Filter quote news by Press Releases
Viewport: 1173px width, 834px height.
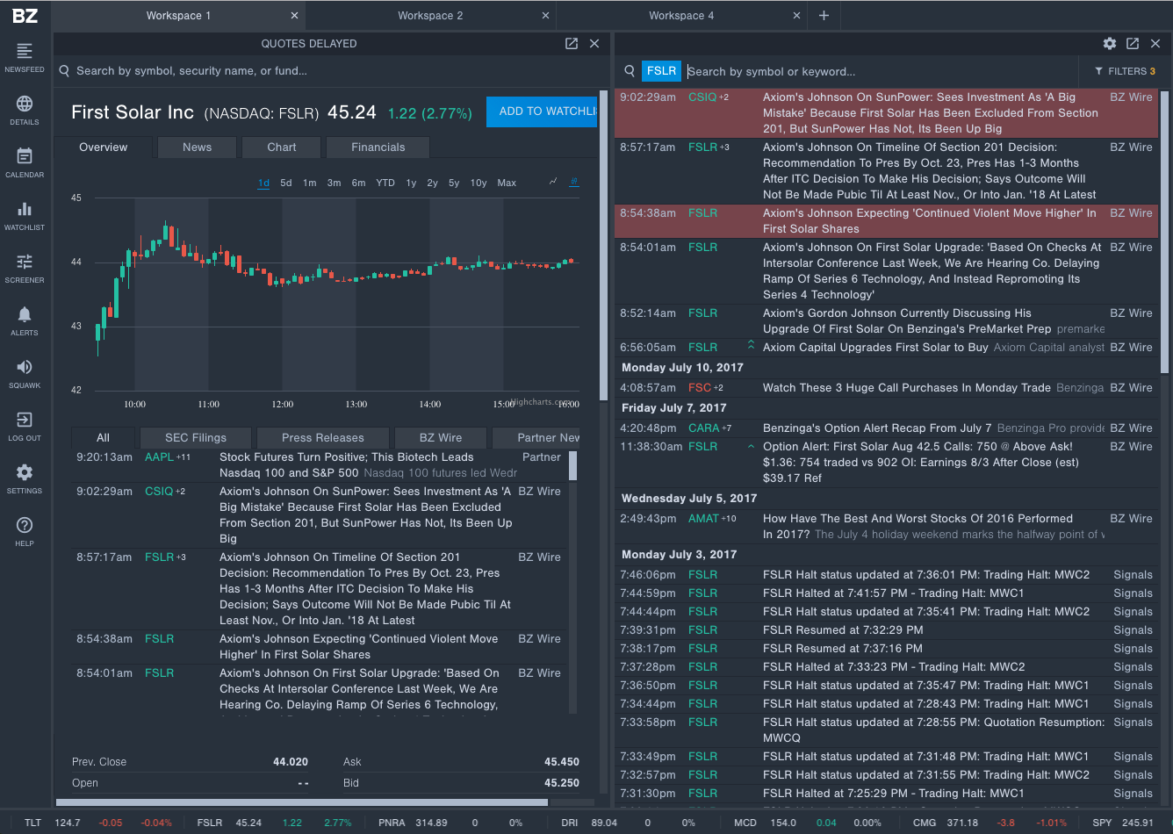323,437
